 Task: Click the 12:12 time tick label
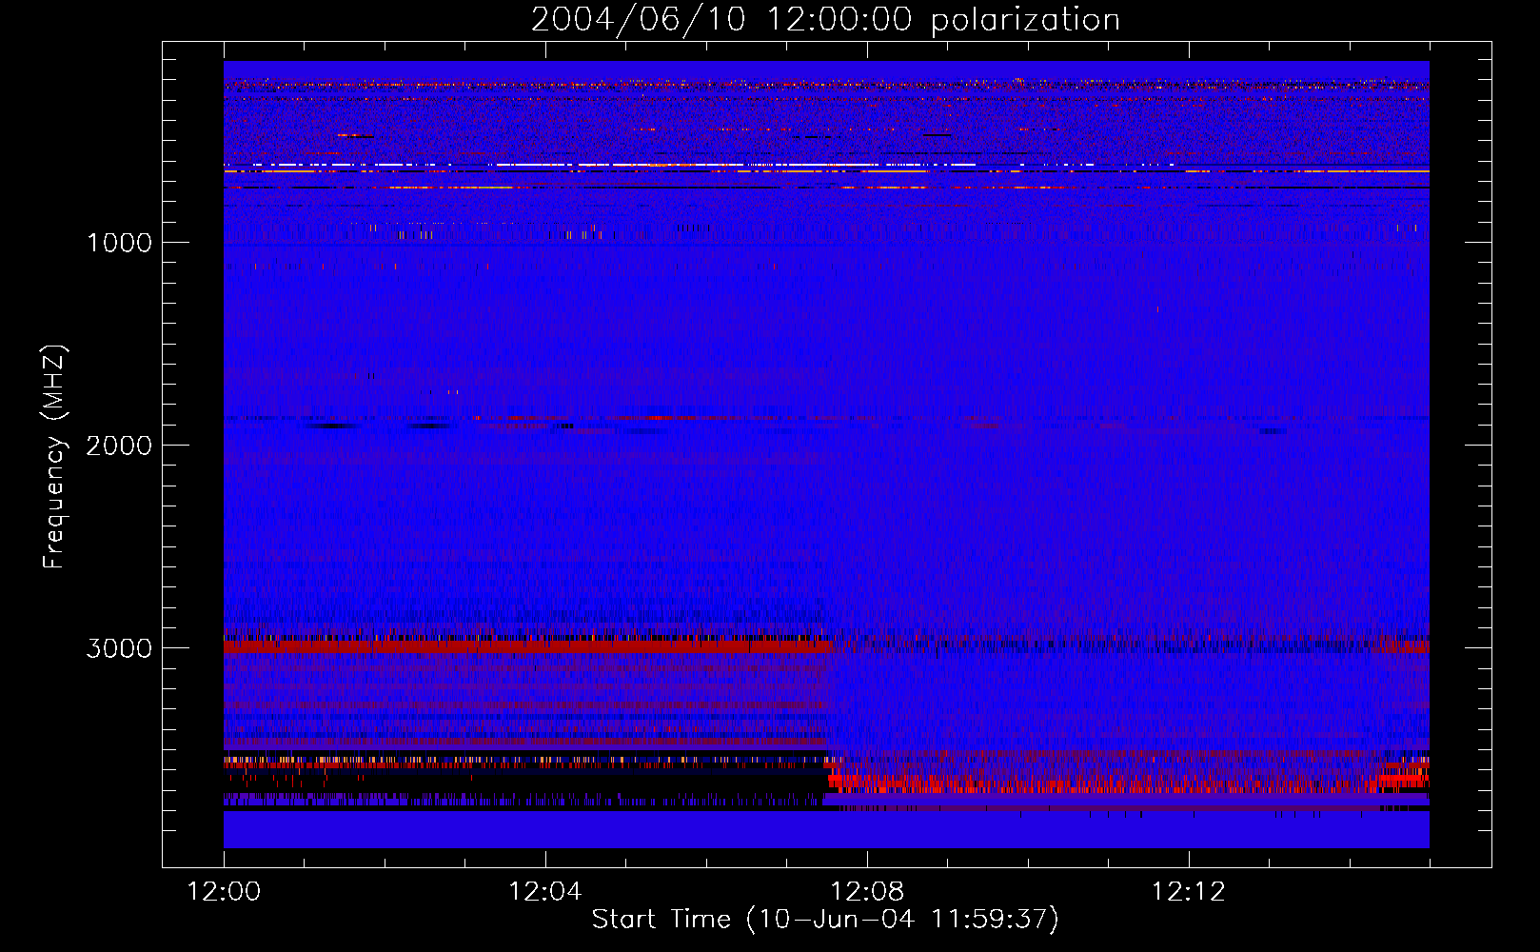tap(1189, 892)
